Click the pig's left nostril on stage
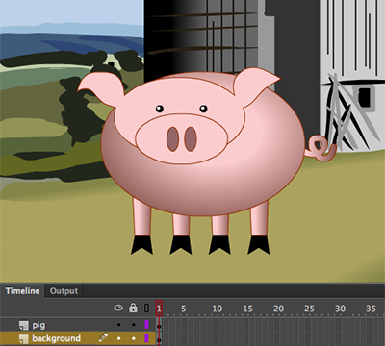The image size is (385, 346). pyautogui.click(x=172, y=139)
